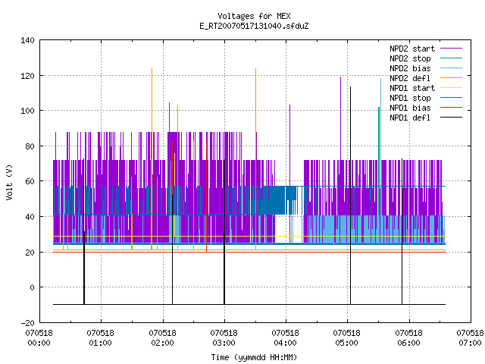Viewport: 485px width, 364px height.
Task: Click the -20 value on voltage axis
Action: point(27,323)
